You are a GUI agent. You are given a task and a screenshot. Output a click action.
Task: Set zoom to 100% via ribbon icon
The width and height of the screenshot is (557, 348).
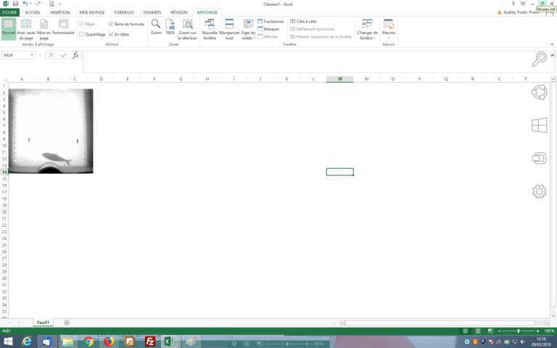coord(170,25)
